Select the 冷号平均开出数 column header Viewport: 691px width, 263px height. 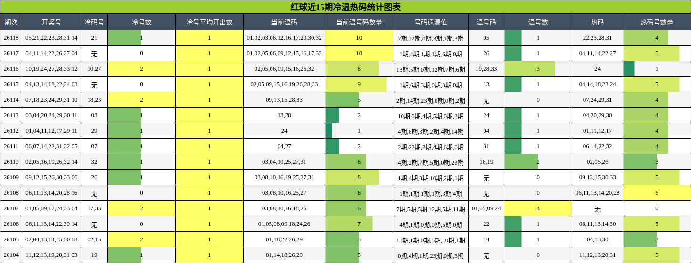coord(209,22)
